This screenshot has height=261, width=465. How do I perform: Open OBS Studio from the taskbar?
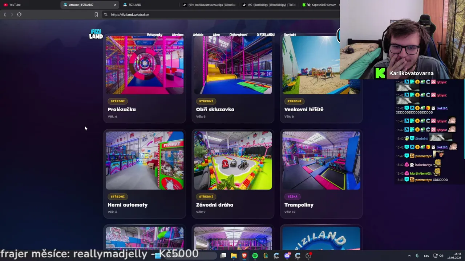pyautogui.click(x=308, y=256)
